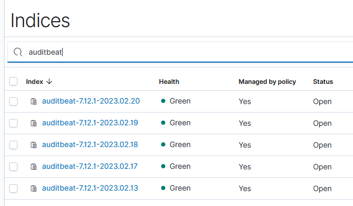Click Open status in 2023.02.20 row
Screen dimensions: 353x206
[x=322, y=101]
